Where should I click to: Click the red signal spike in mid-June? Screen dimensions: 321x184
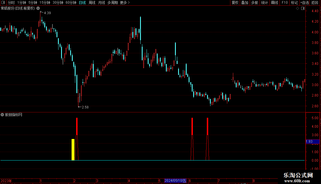(207, 139)
